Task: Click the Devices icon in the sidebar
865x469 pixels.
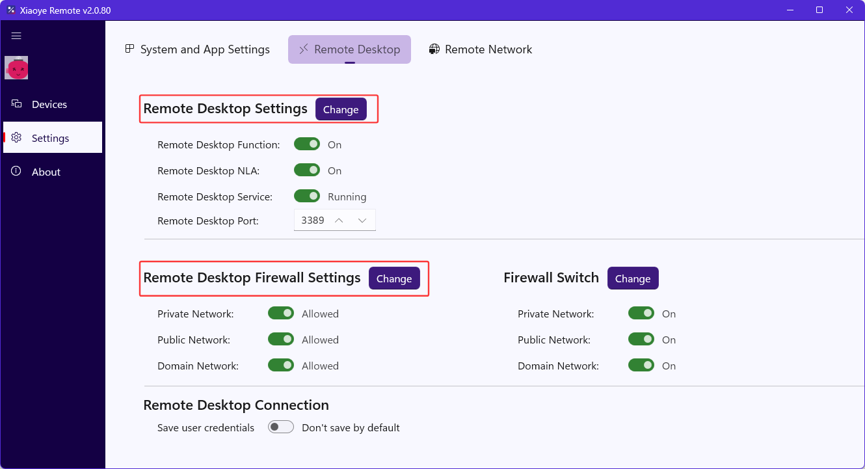Action: point(17,104)
